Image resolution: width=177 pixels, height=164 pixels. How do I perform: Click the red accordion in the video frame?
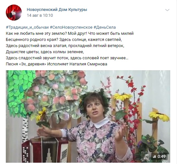pyautogui.click(x=45, y=150)
